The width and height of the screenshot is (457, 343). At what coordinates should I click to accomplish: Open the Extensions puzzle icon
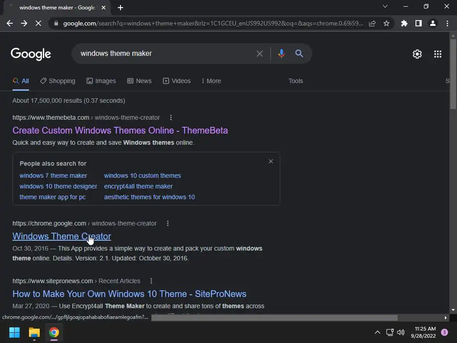404,23
